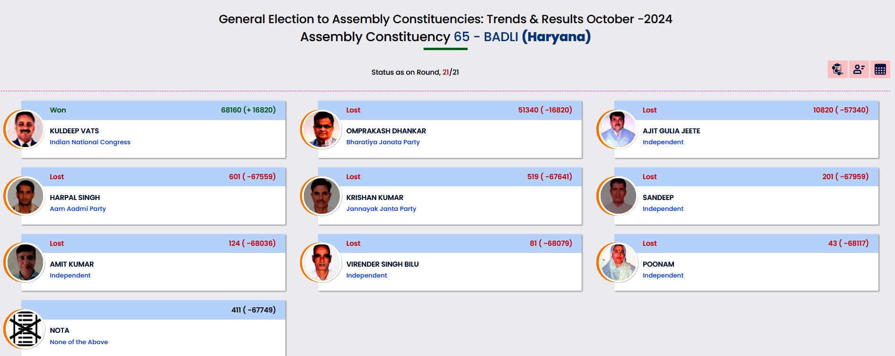The height and width of the screenshot is (356, 895).
Task: Switch to the table grid view icon
Action: pyautogui.click(x=880, y=69)
